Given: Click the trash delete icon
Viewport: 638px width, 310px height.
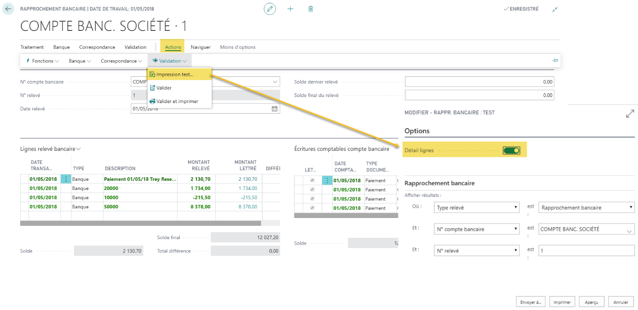Looking at the screenshot, I should pos(311,9).
